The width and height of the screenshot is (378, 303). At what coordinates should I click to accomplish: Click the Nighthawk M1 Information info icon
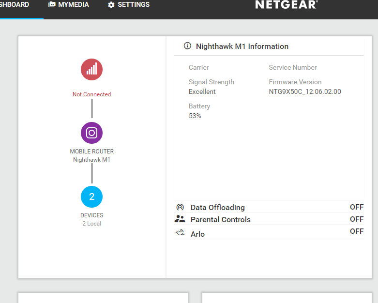(x=187, y=46)
